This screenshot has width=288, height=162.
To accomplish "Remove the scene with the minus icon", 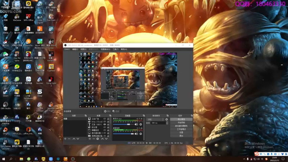I will [69, 139].
